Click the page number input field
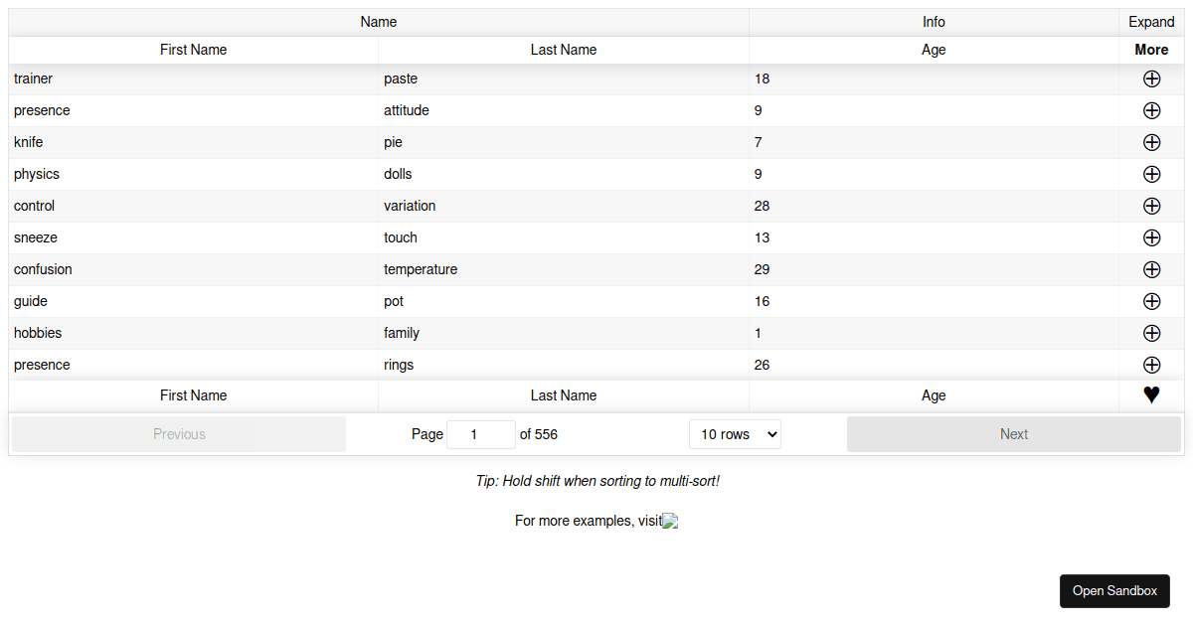Viewport: 1193px width, 626px height. [x=481, y=433]
